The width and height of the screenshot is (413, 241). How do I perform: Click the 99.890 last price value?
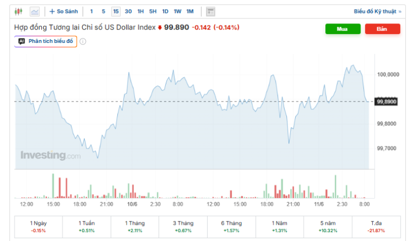pos(176,27)
